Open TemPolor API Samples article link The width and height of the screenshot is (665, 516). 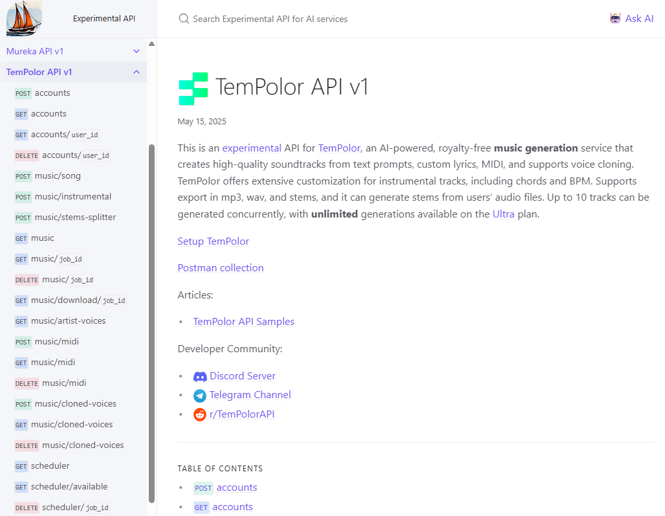click(243, 322)
